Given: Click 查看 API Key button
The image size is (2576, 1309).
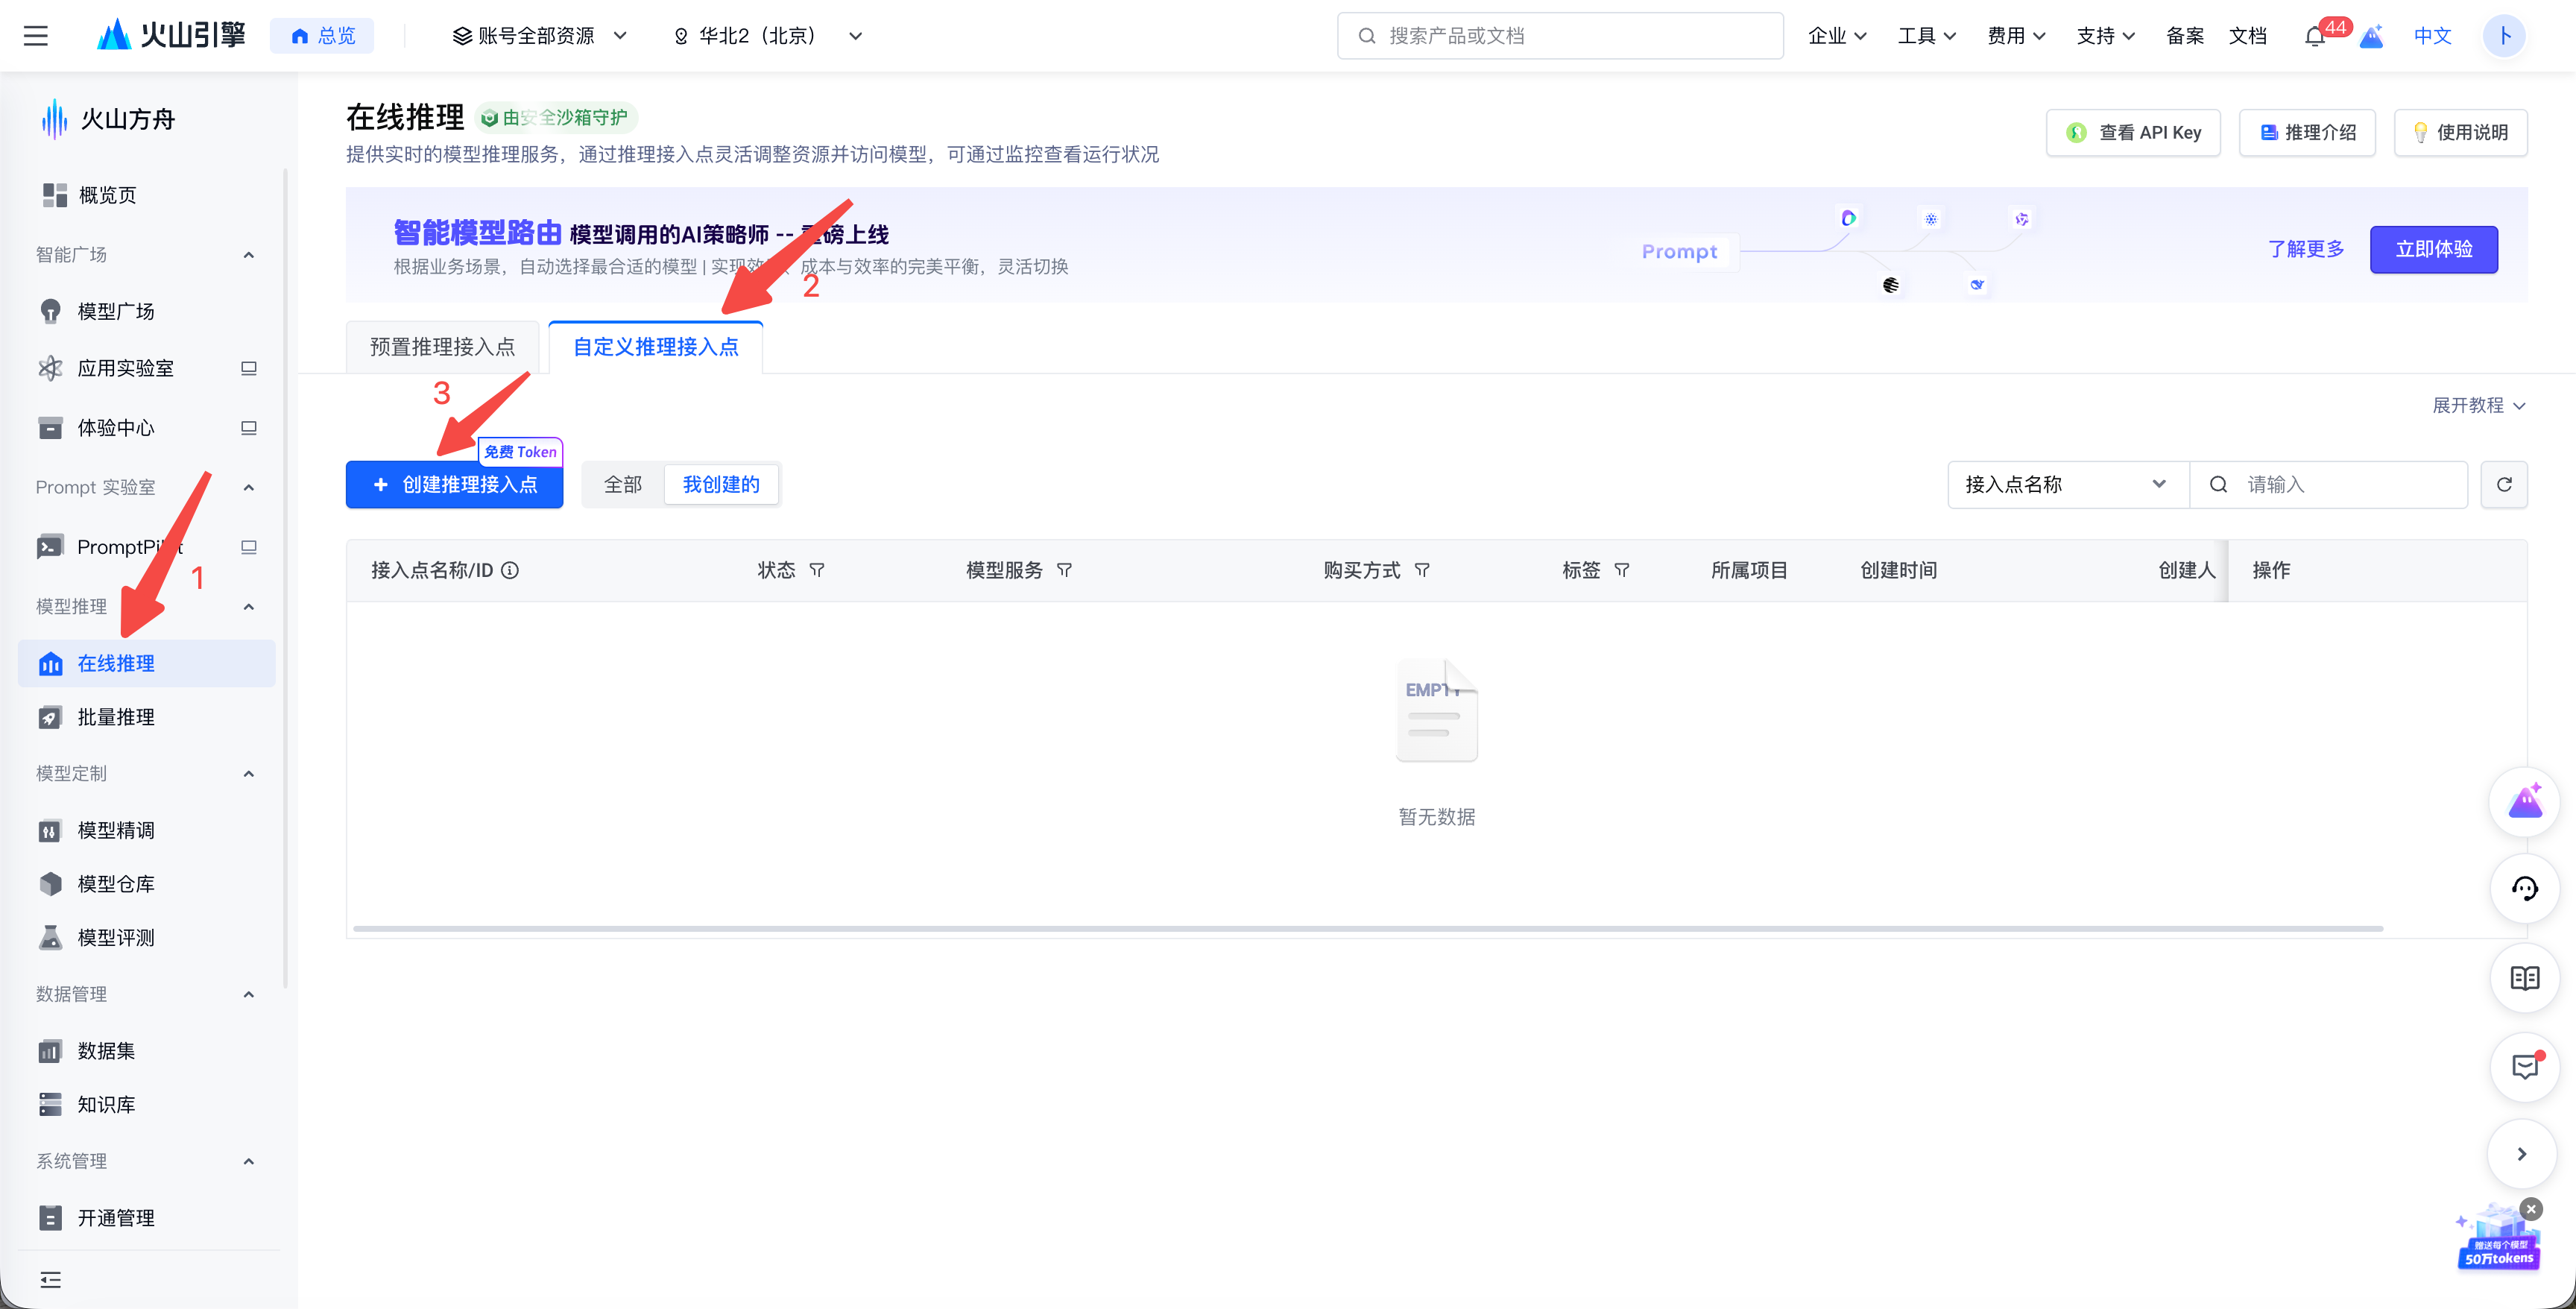Looking at the screenshot, I should 2133,133.
